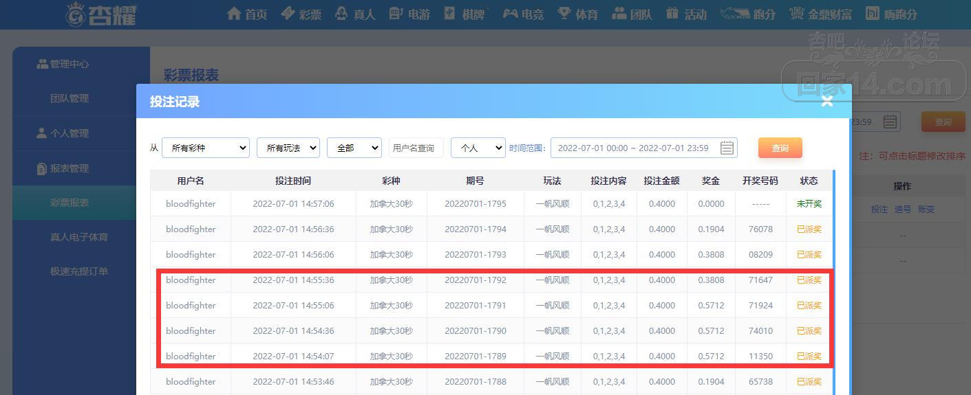
Task: Click the 投注 link in the background table
Action: [x=879, y=210]
